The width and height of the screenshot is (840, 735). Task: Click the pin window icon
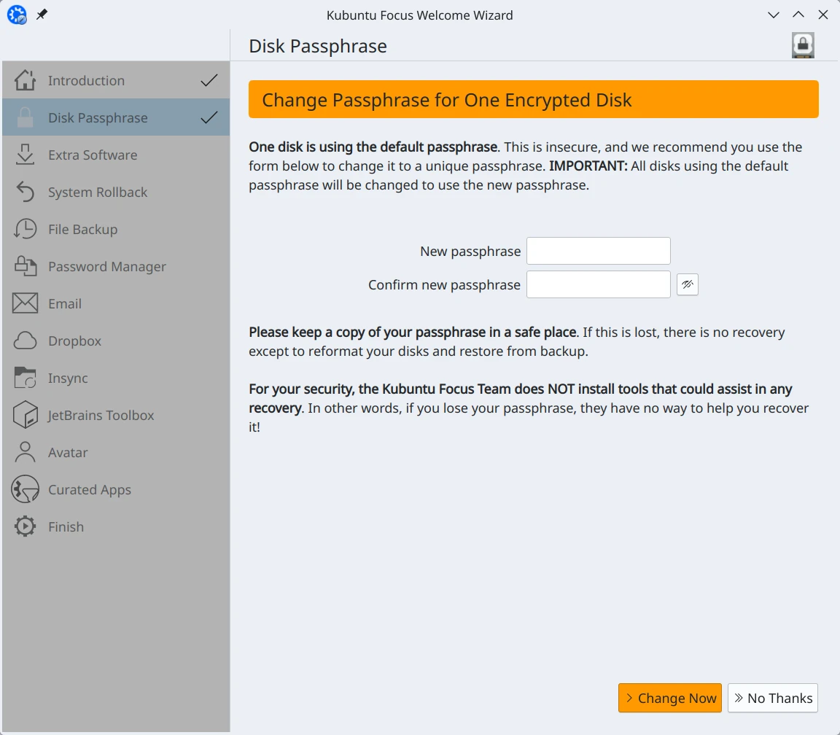[x=42, y=15]
